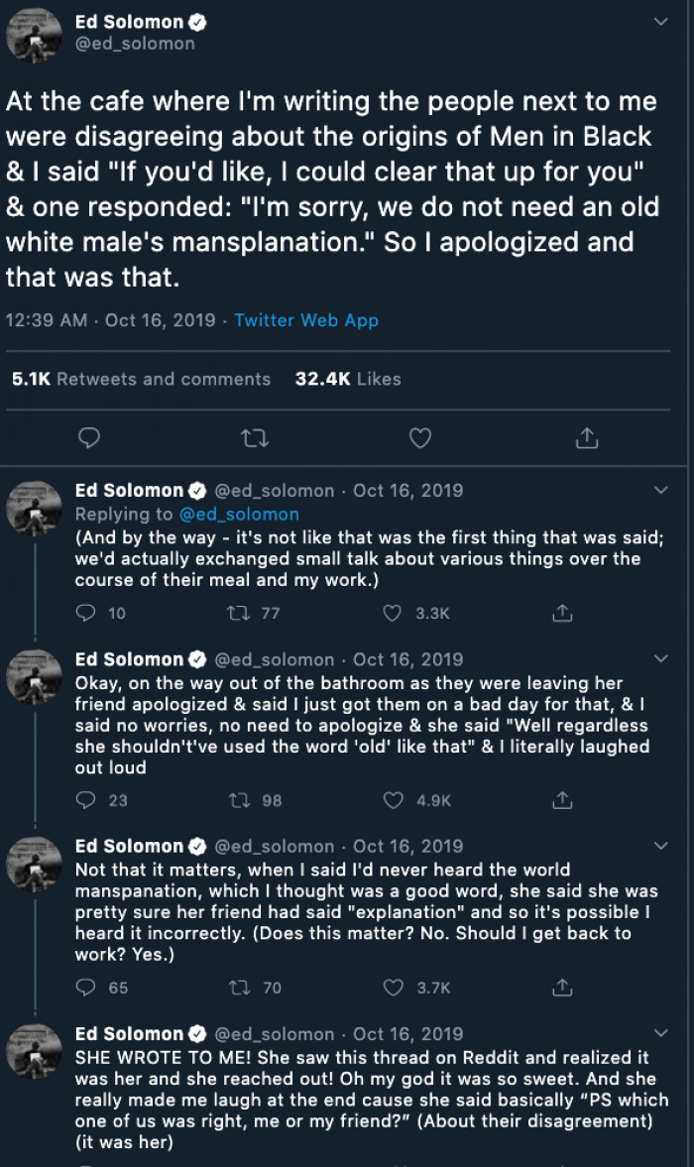Open the options chevron on the small talk tweet
The width and height of the screenshot is (694, 1167).
point(663,490)
